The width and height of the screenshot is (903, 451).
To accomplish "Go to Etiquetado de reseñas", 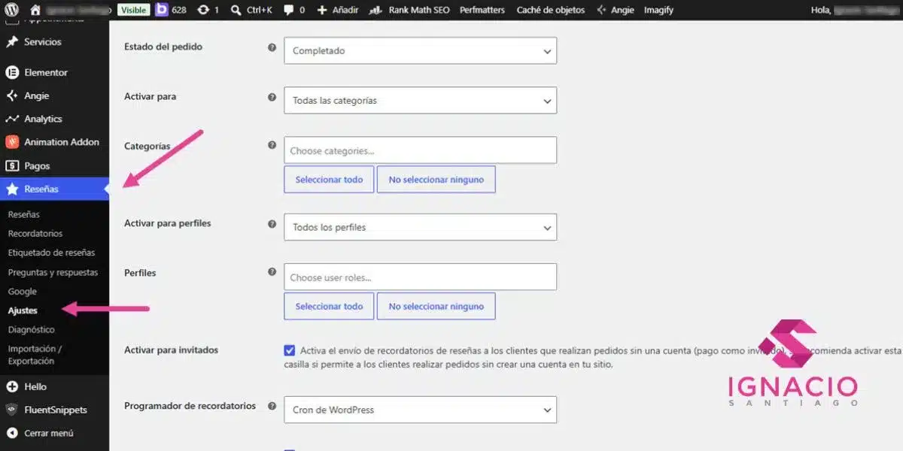I will click(51, 253).
